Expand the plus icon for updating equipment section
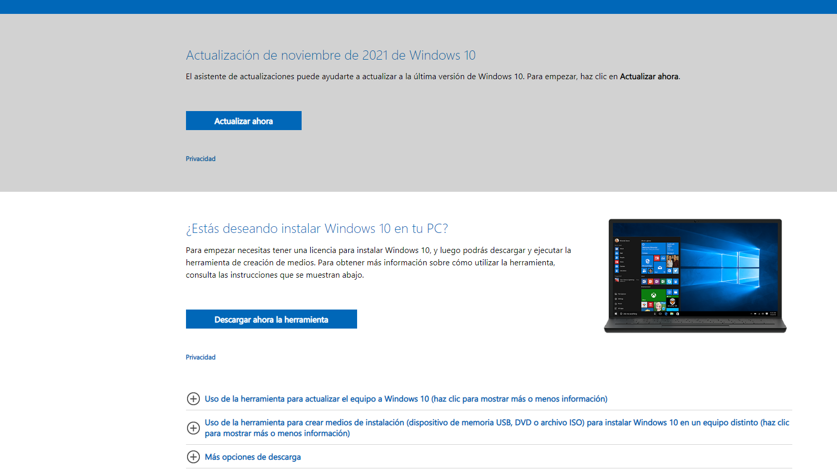This screenshot has width=837, height=471. [x=193, y=399]
